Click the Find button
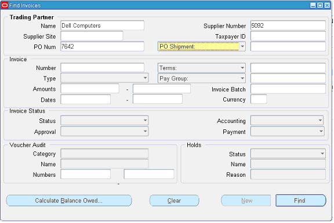Image resolution: width=334 pixels, height=223 pixels. pos(300,200)
